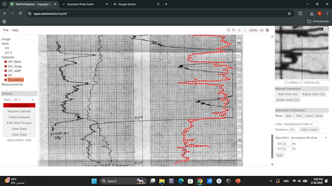Select the SP dataset
Viewport: 332px width, 186px height.
pos(10,75)
